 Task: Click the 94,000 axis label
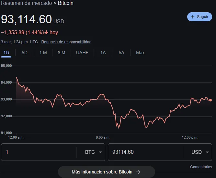tap(6, 82)
